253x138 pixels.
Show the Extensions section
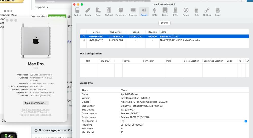tap(121, 12)
